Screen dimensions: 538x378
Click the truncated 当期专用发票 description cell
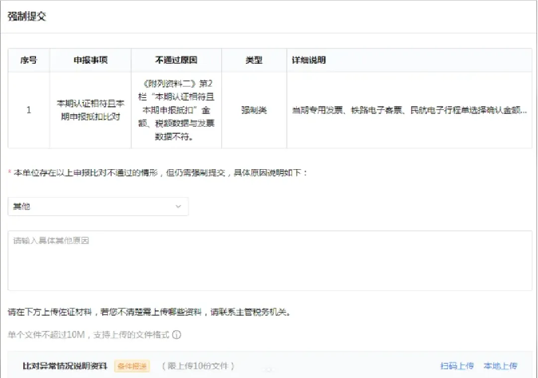click(x=409, y=110)
